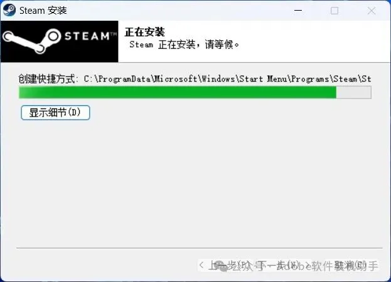Click the 取消(C) cancel button
The width and height of the screenshot is (391, 282).
(351, 266)
